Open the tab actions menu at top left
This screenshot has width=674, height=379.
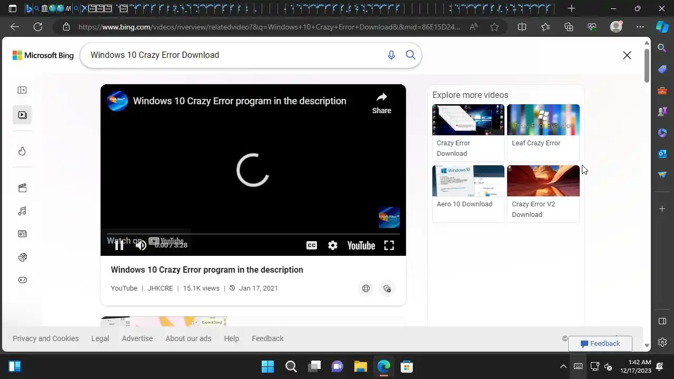[x=13, y=8]
